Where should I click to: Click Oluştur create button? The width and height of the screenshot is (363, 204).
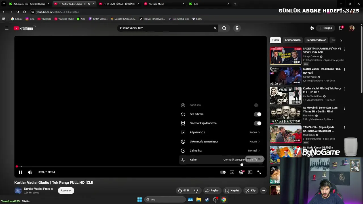(x=325, y=28)
